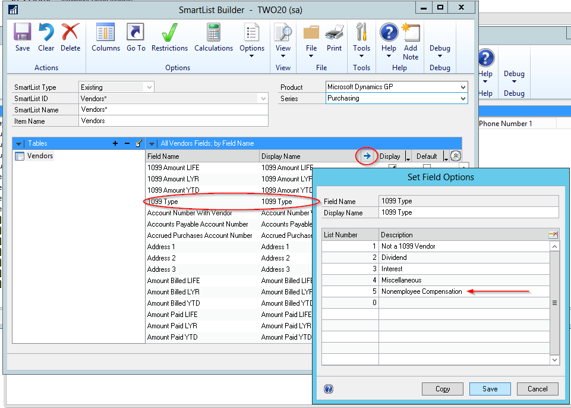The height and width of the screenshot is (408, 571).
Task: Open the SmartList Type dropdown
Action: coord(149,87)
